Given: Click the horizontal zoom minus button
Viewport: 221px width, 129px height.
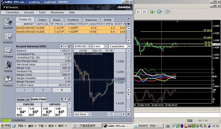Looking at the screenshot, I should coord(109,114).
